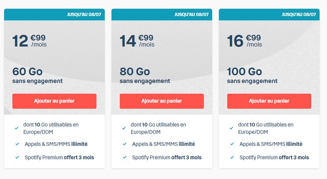The width and height of the screenshot is (327, 179).
Task: Click the JUSQU'AU 08/07 banner on 80 Go card
Action: [x=191, y=14]
